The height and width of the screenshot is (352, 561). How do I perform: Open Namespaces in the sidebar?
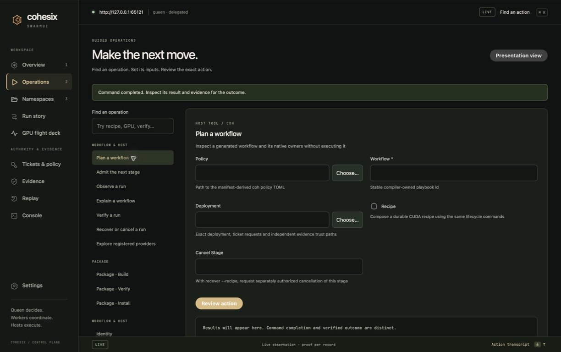coord(39,99)
